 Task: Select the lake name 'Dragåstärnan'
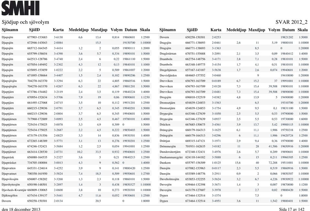(x=168, y=54)
